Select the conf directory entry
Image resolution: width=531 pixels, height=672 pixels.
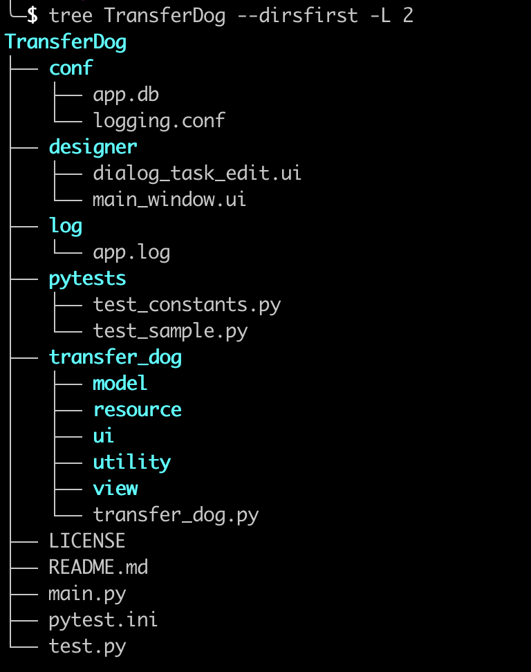pos(71,68)
